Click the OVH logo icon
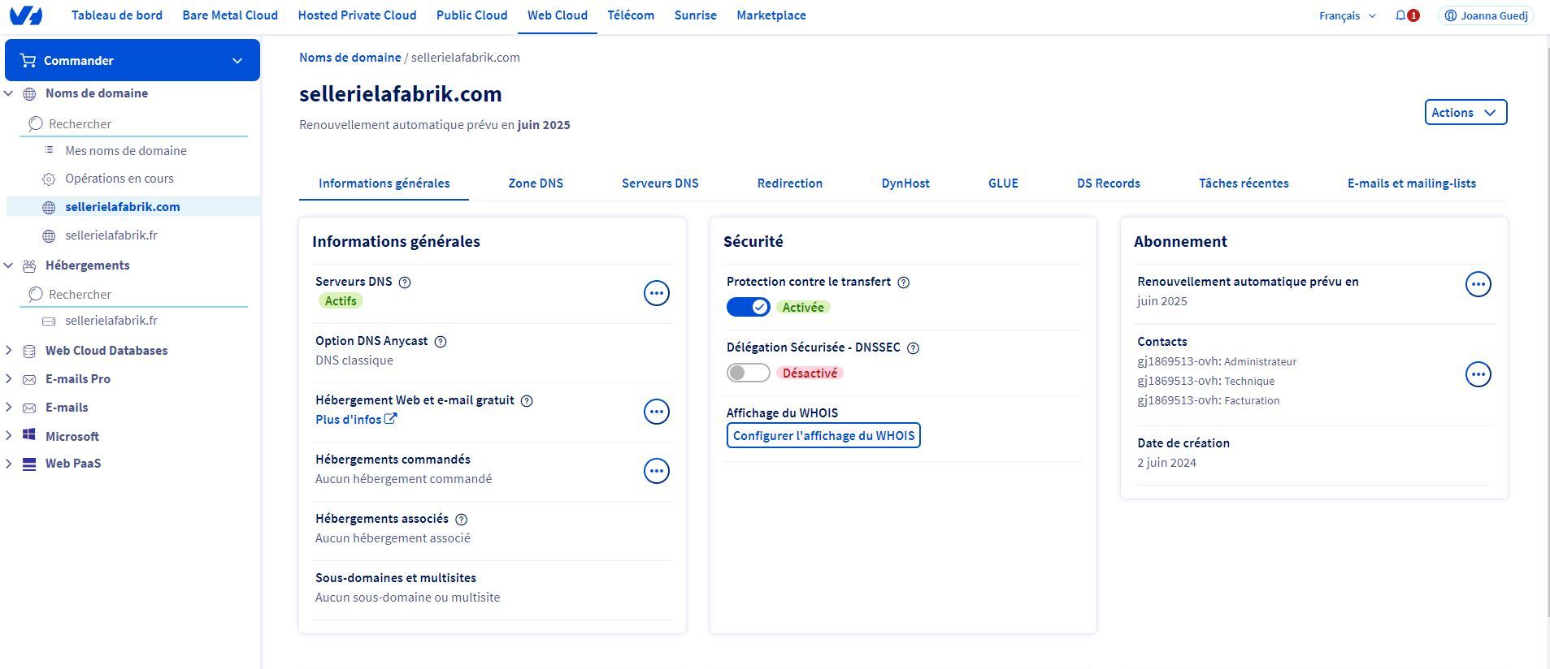 [x=26, y=15]
